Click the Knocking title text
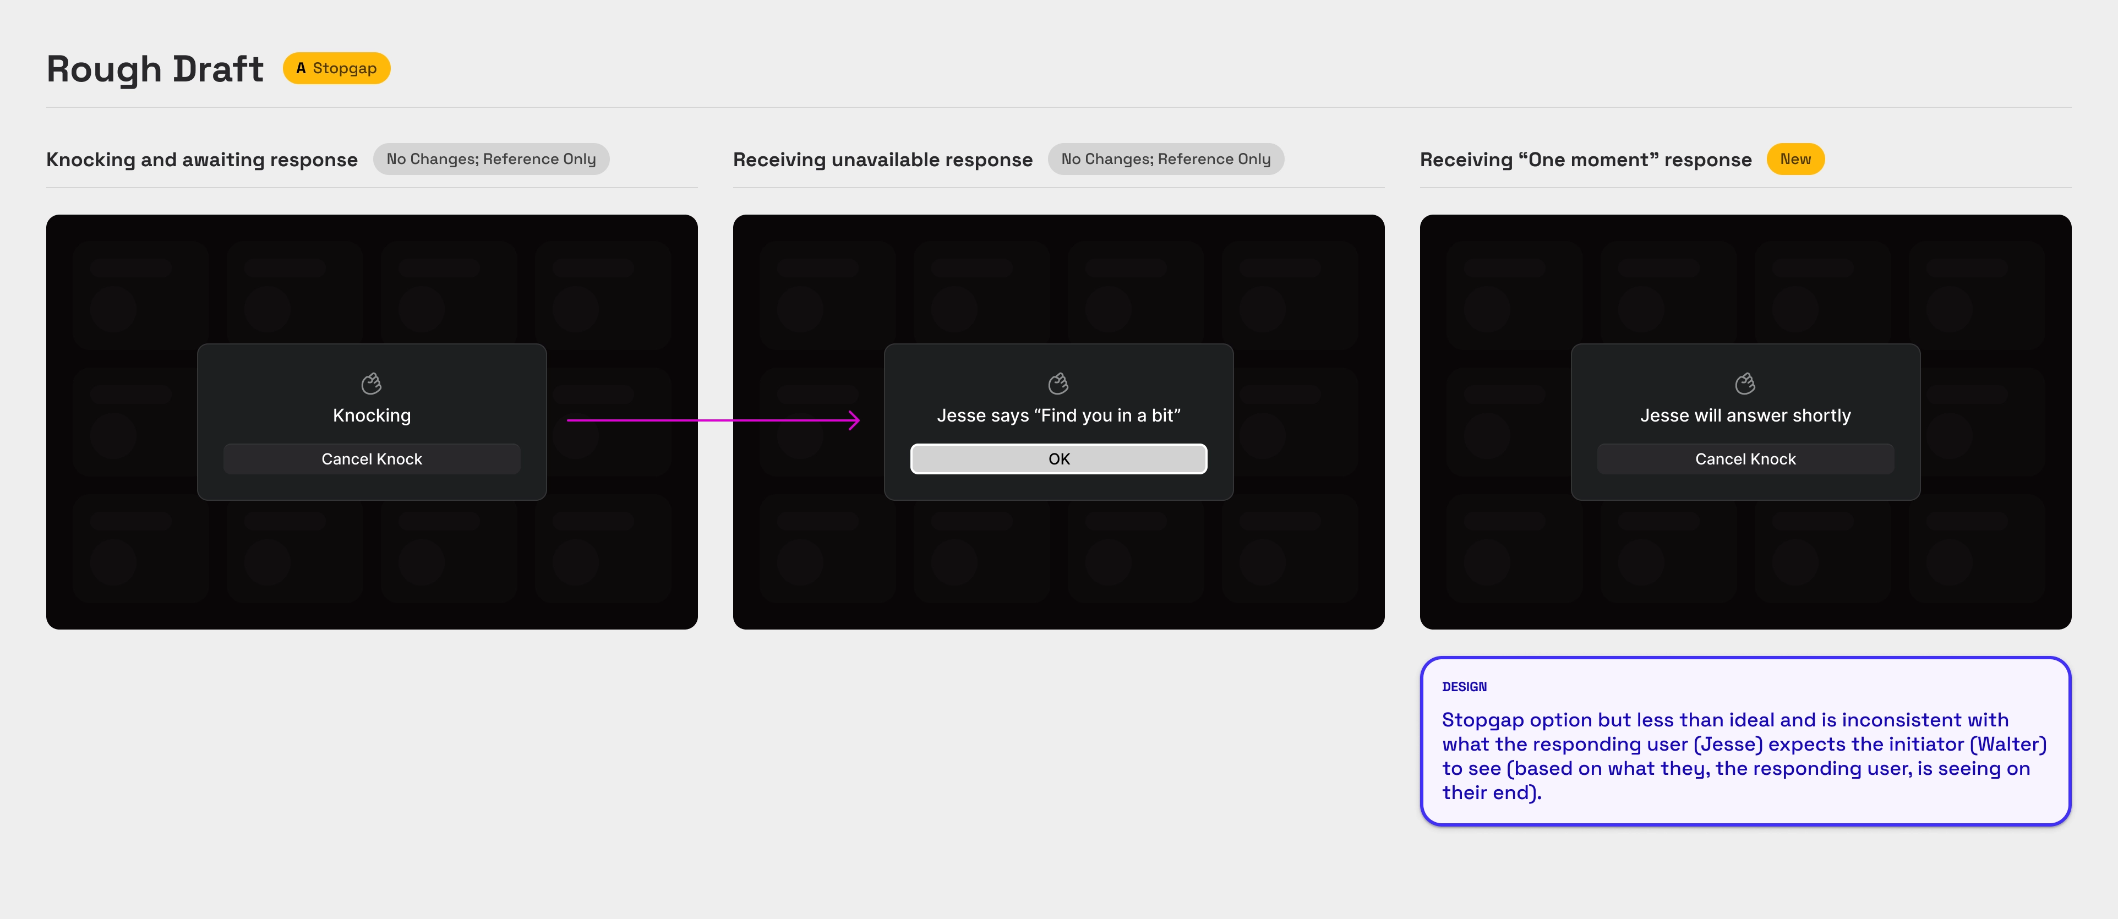The image size is (2118, 919). [372, 415]
